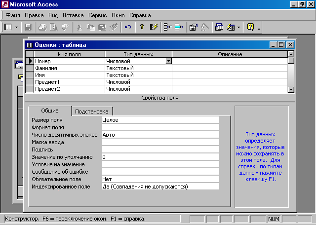Click the Тип данных column header

coord(138,54)
